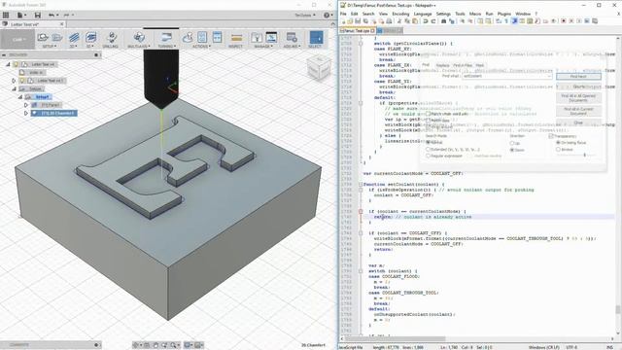Screen dimensions: 622x350
Task: Open the MANAGE dropdown label
Action: coord(263,47)
